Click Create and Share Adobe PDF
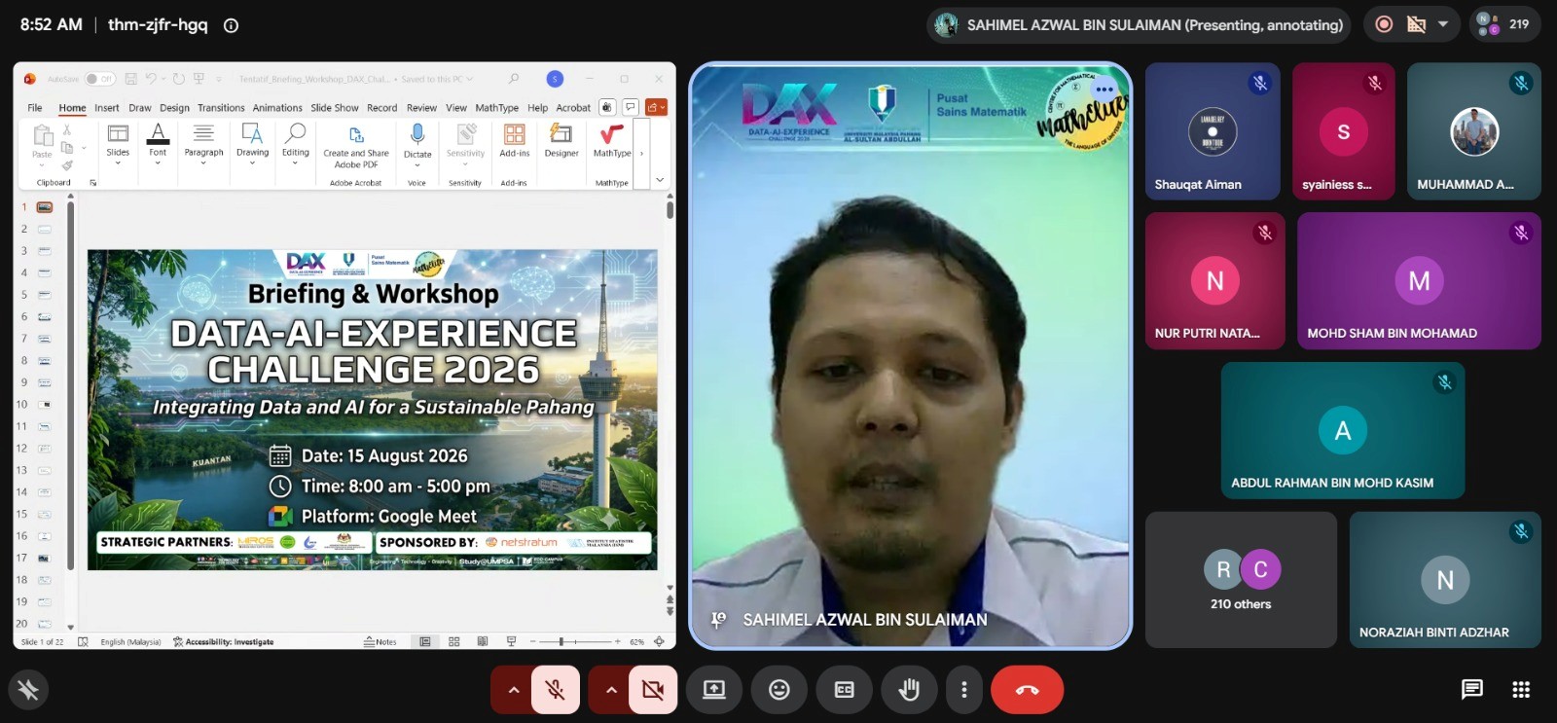Screen dimensions: 1557x723 pos(356,147)
